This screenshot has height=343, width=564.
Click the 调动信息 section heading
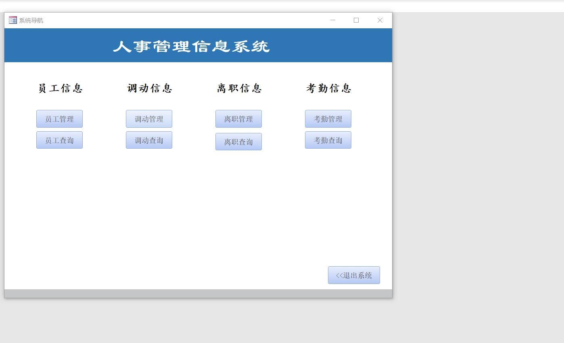coord(150,88)
